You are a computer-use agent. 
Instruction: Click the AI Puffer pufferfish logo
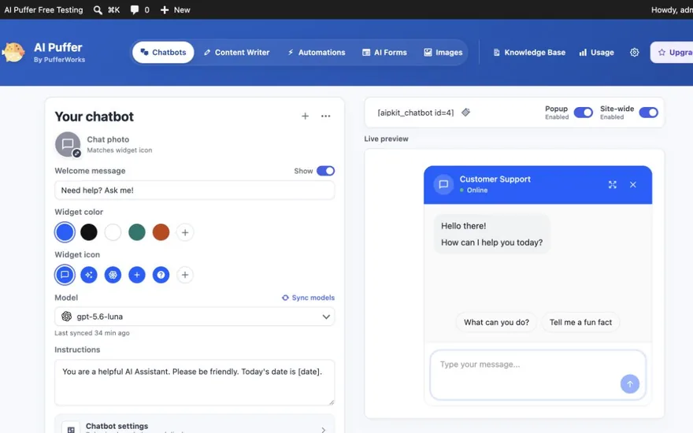[x=13, y=53]
